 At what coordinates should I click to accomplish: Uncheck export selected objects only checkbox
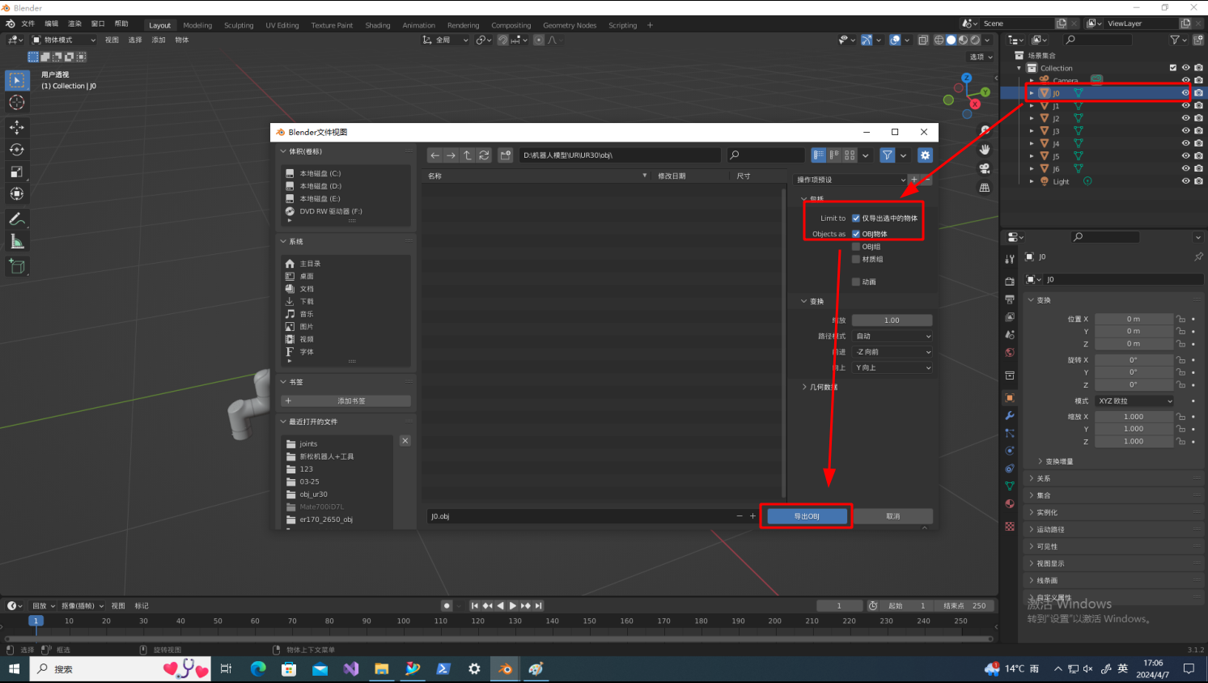click(x=856, y=218)
